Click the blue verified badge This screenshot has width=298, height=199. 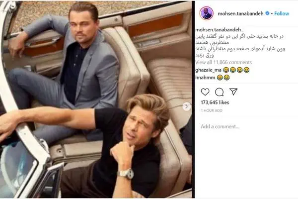tap(267, 13)
